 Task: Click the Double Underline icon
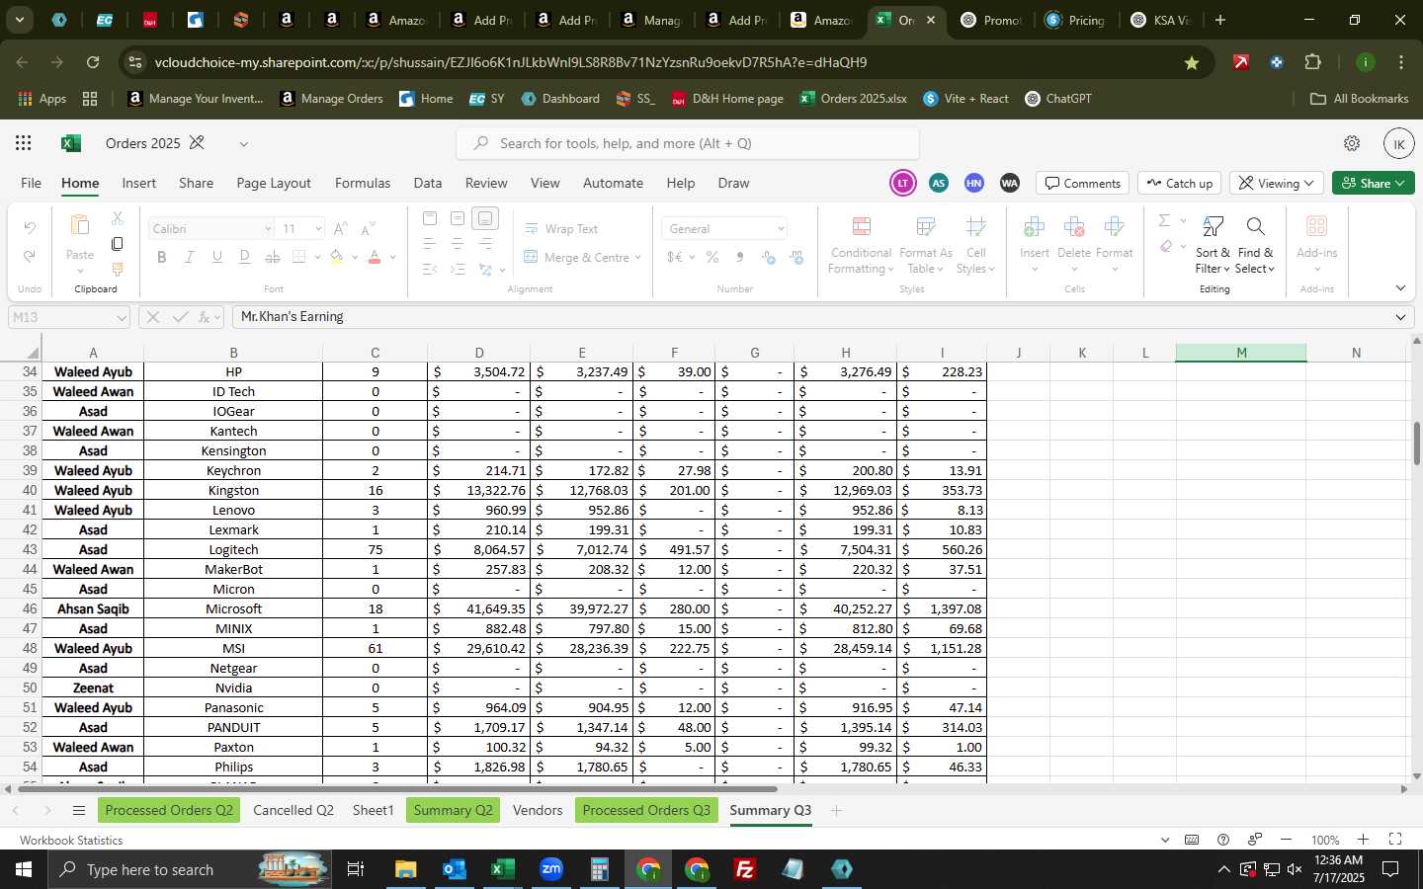tap(244, 257)
